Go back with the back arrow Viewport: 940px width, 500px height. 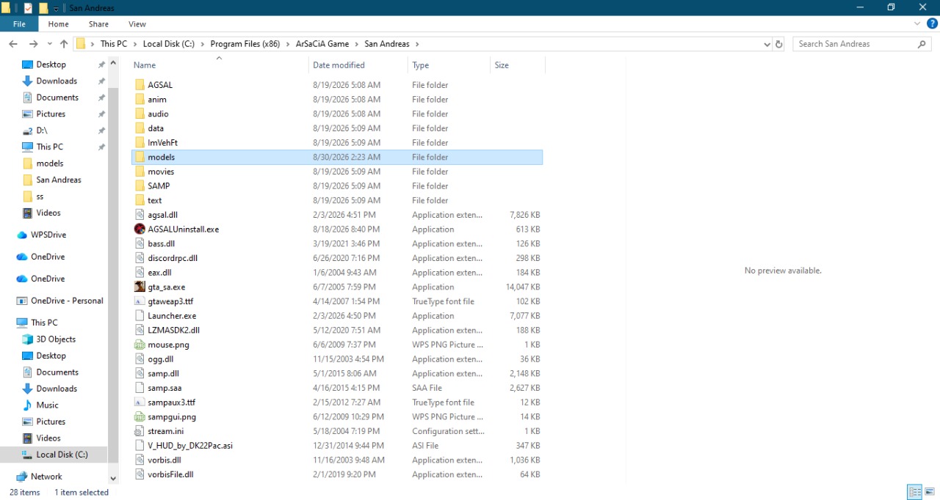13,44
